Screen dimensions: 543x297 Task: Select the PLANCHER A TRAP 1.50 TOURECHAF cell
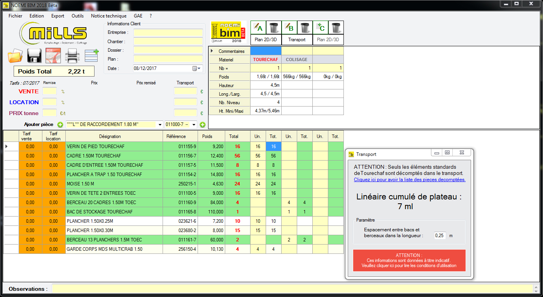tap(114, 175)
